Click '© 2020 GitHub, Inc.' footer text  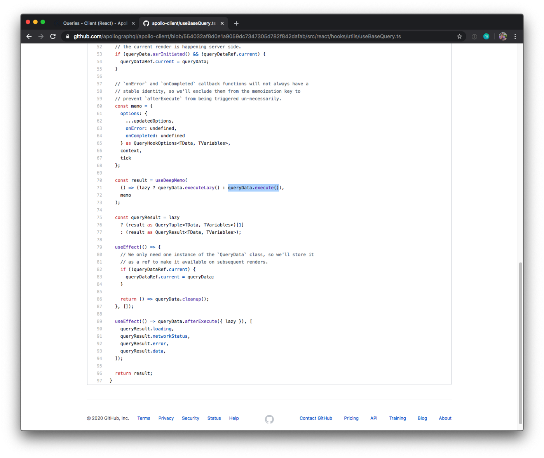pyautogui.click(x=108, y=418)
